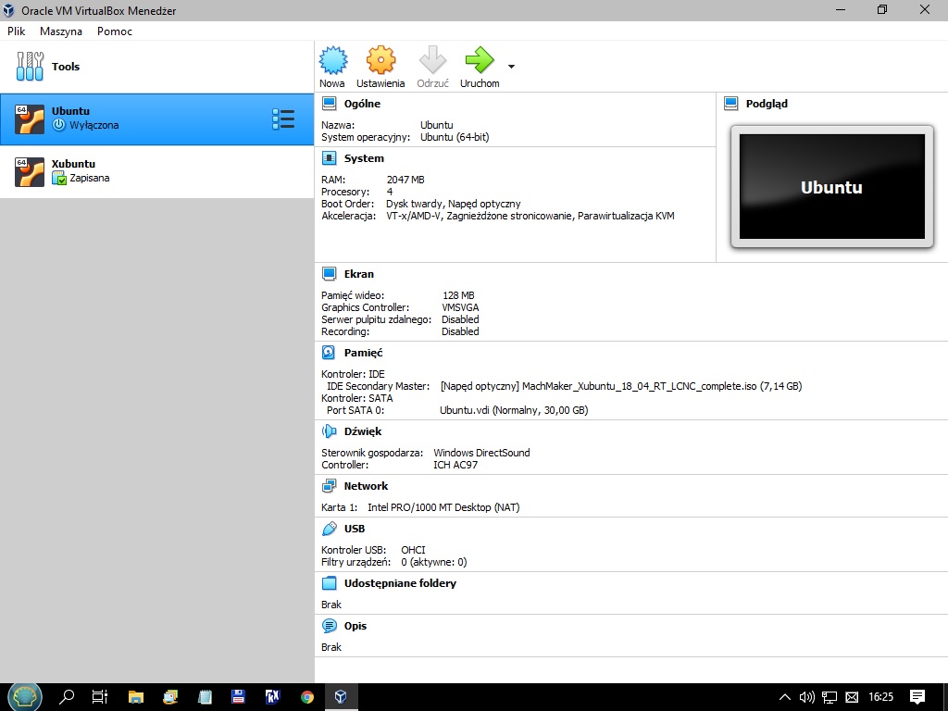Viewport: 948px width, 711px height.
Task: Launch Chrome from the taskbar
Action: (307, 697)
